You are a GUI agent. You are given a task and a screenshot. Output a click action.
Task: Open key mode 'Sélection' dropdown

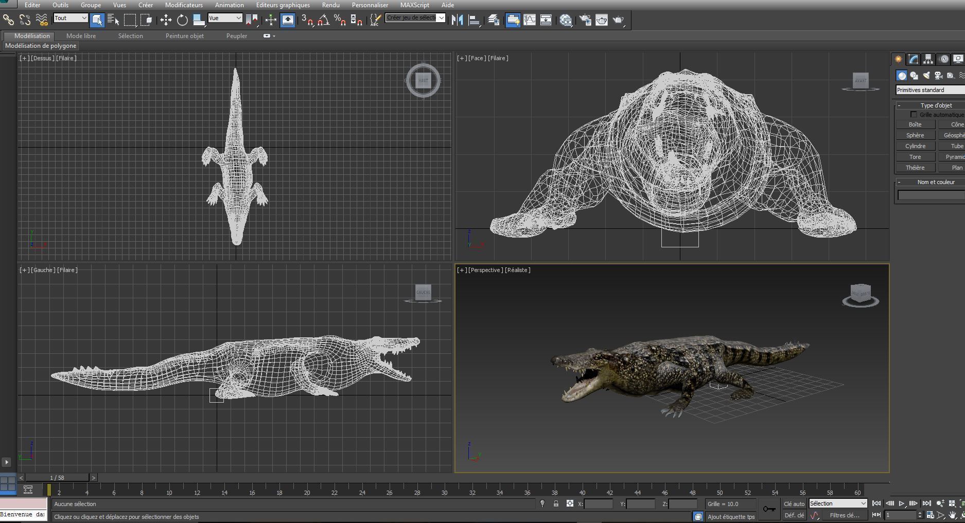point(838,503)
